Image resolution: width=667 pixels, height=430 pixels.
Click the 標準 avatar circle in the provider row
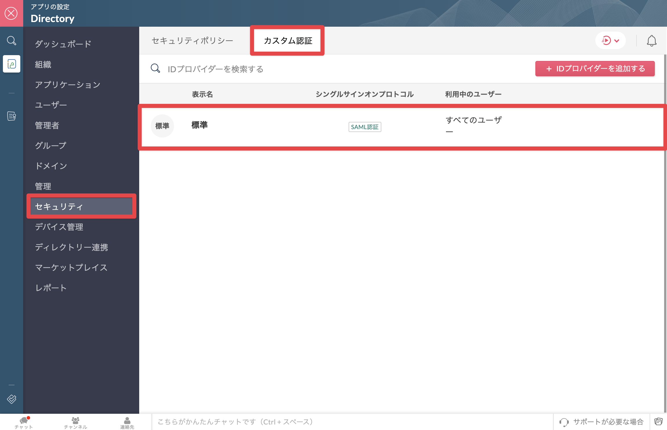[x=162, y=126]
